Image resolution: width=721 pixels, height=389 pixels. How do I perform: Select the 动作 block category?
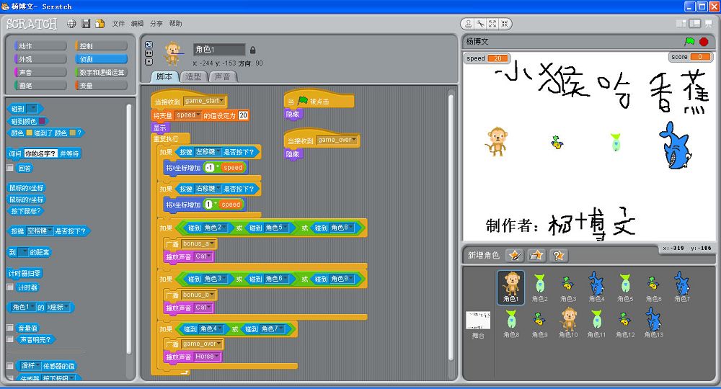(40, 46)
